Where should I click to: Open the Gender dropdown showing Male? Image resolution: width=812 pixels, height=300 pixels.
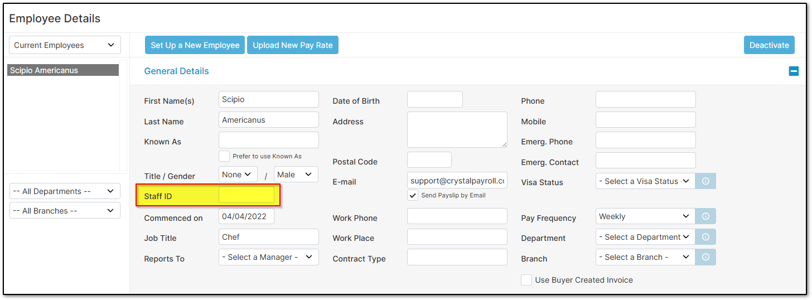[296, 175]
